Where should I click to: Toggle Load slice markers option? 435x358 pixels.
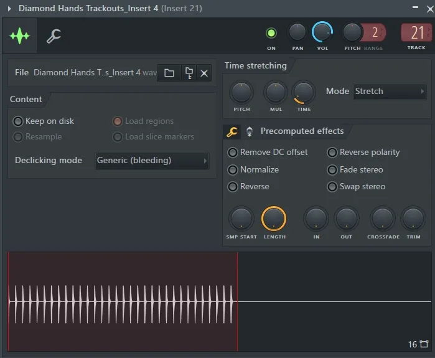click(x=153, y=137)
